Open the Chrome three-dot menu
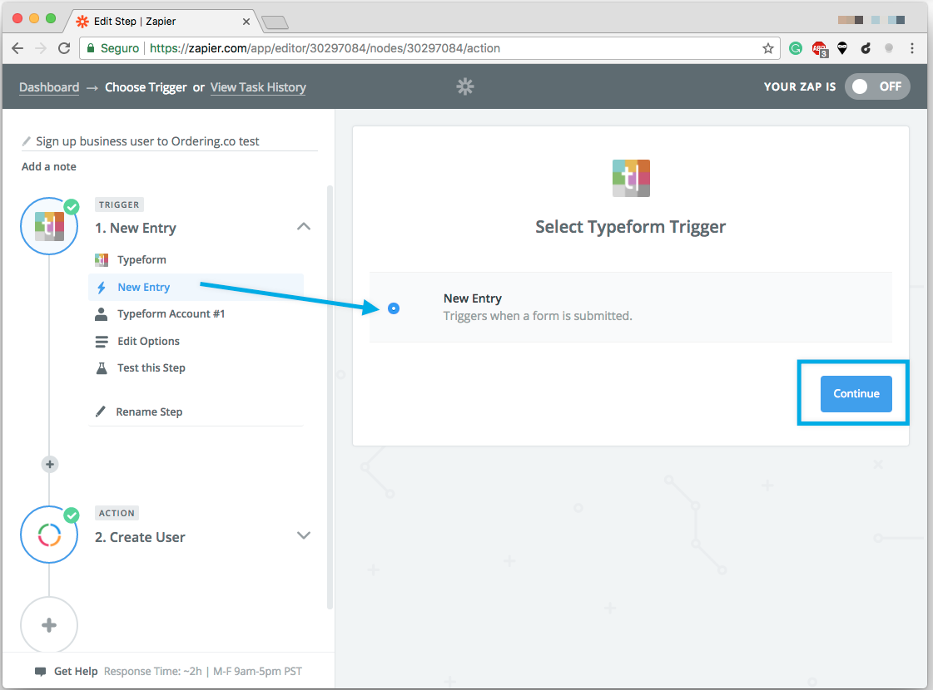Viewport: 933px width, 690px height. click(x=911, y=48)
